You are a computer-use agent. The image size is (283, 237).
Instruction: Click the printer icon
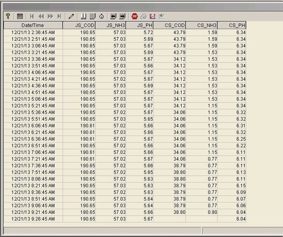click(144, 17)
